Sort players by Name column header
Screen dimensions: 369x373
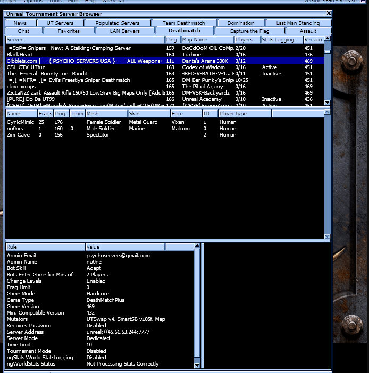click(x=21, y=114)
